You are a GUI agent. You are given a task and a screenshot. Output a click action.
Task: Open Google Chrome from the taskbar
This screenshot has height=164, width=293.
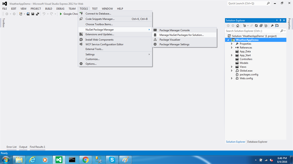tap(85, 160)
